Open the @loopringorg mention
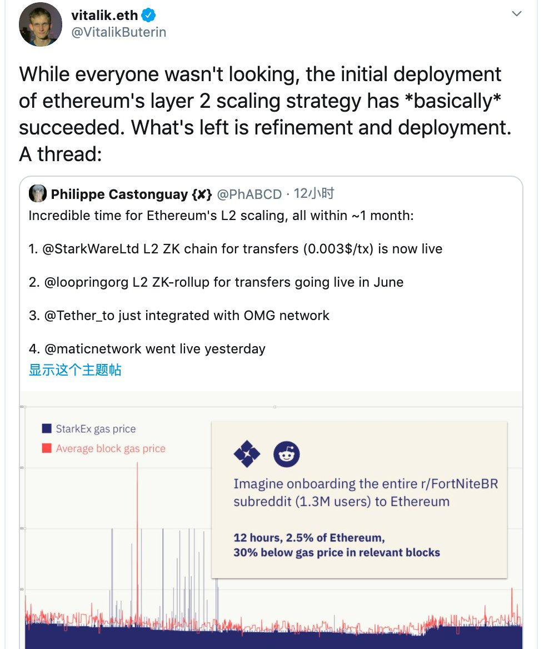 point(86,282)
